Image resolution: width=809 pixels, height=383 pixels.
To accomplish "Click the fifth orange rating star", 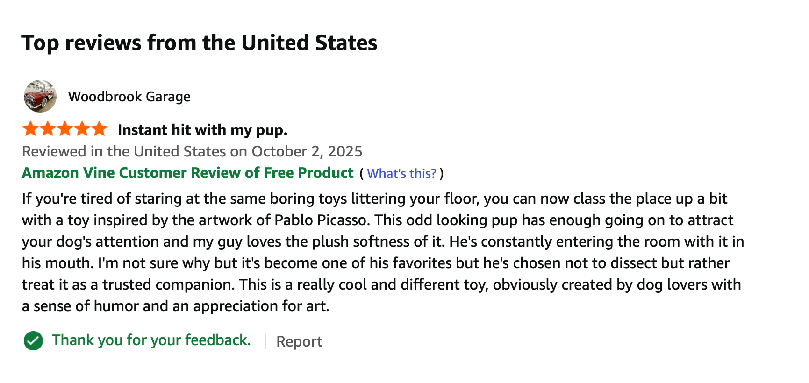I will click(x=99, y=128).
